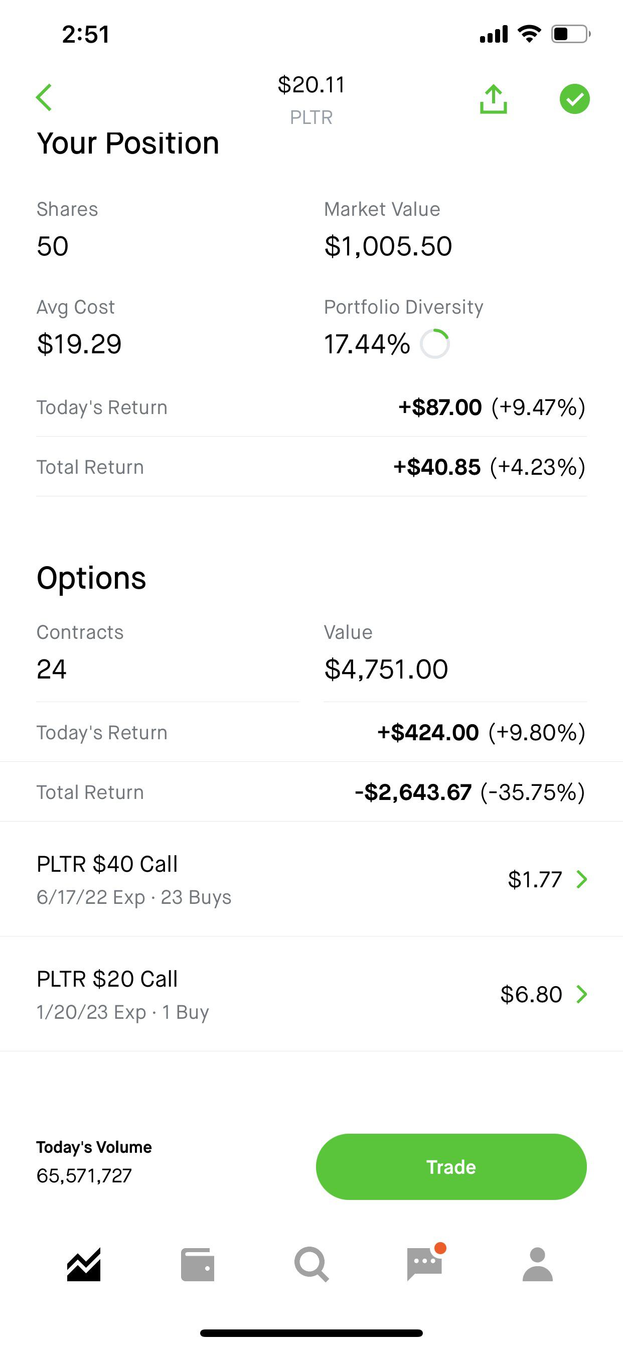Tap the green back arrow
The width and height of the screenshot is (623, 1349).
45,98
